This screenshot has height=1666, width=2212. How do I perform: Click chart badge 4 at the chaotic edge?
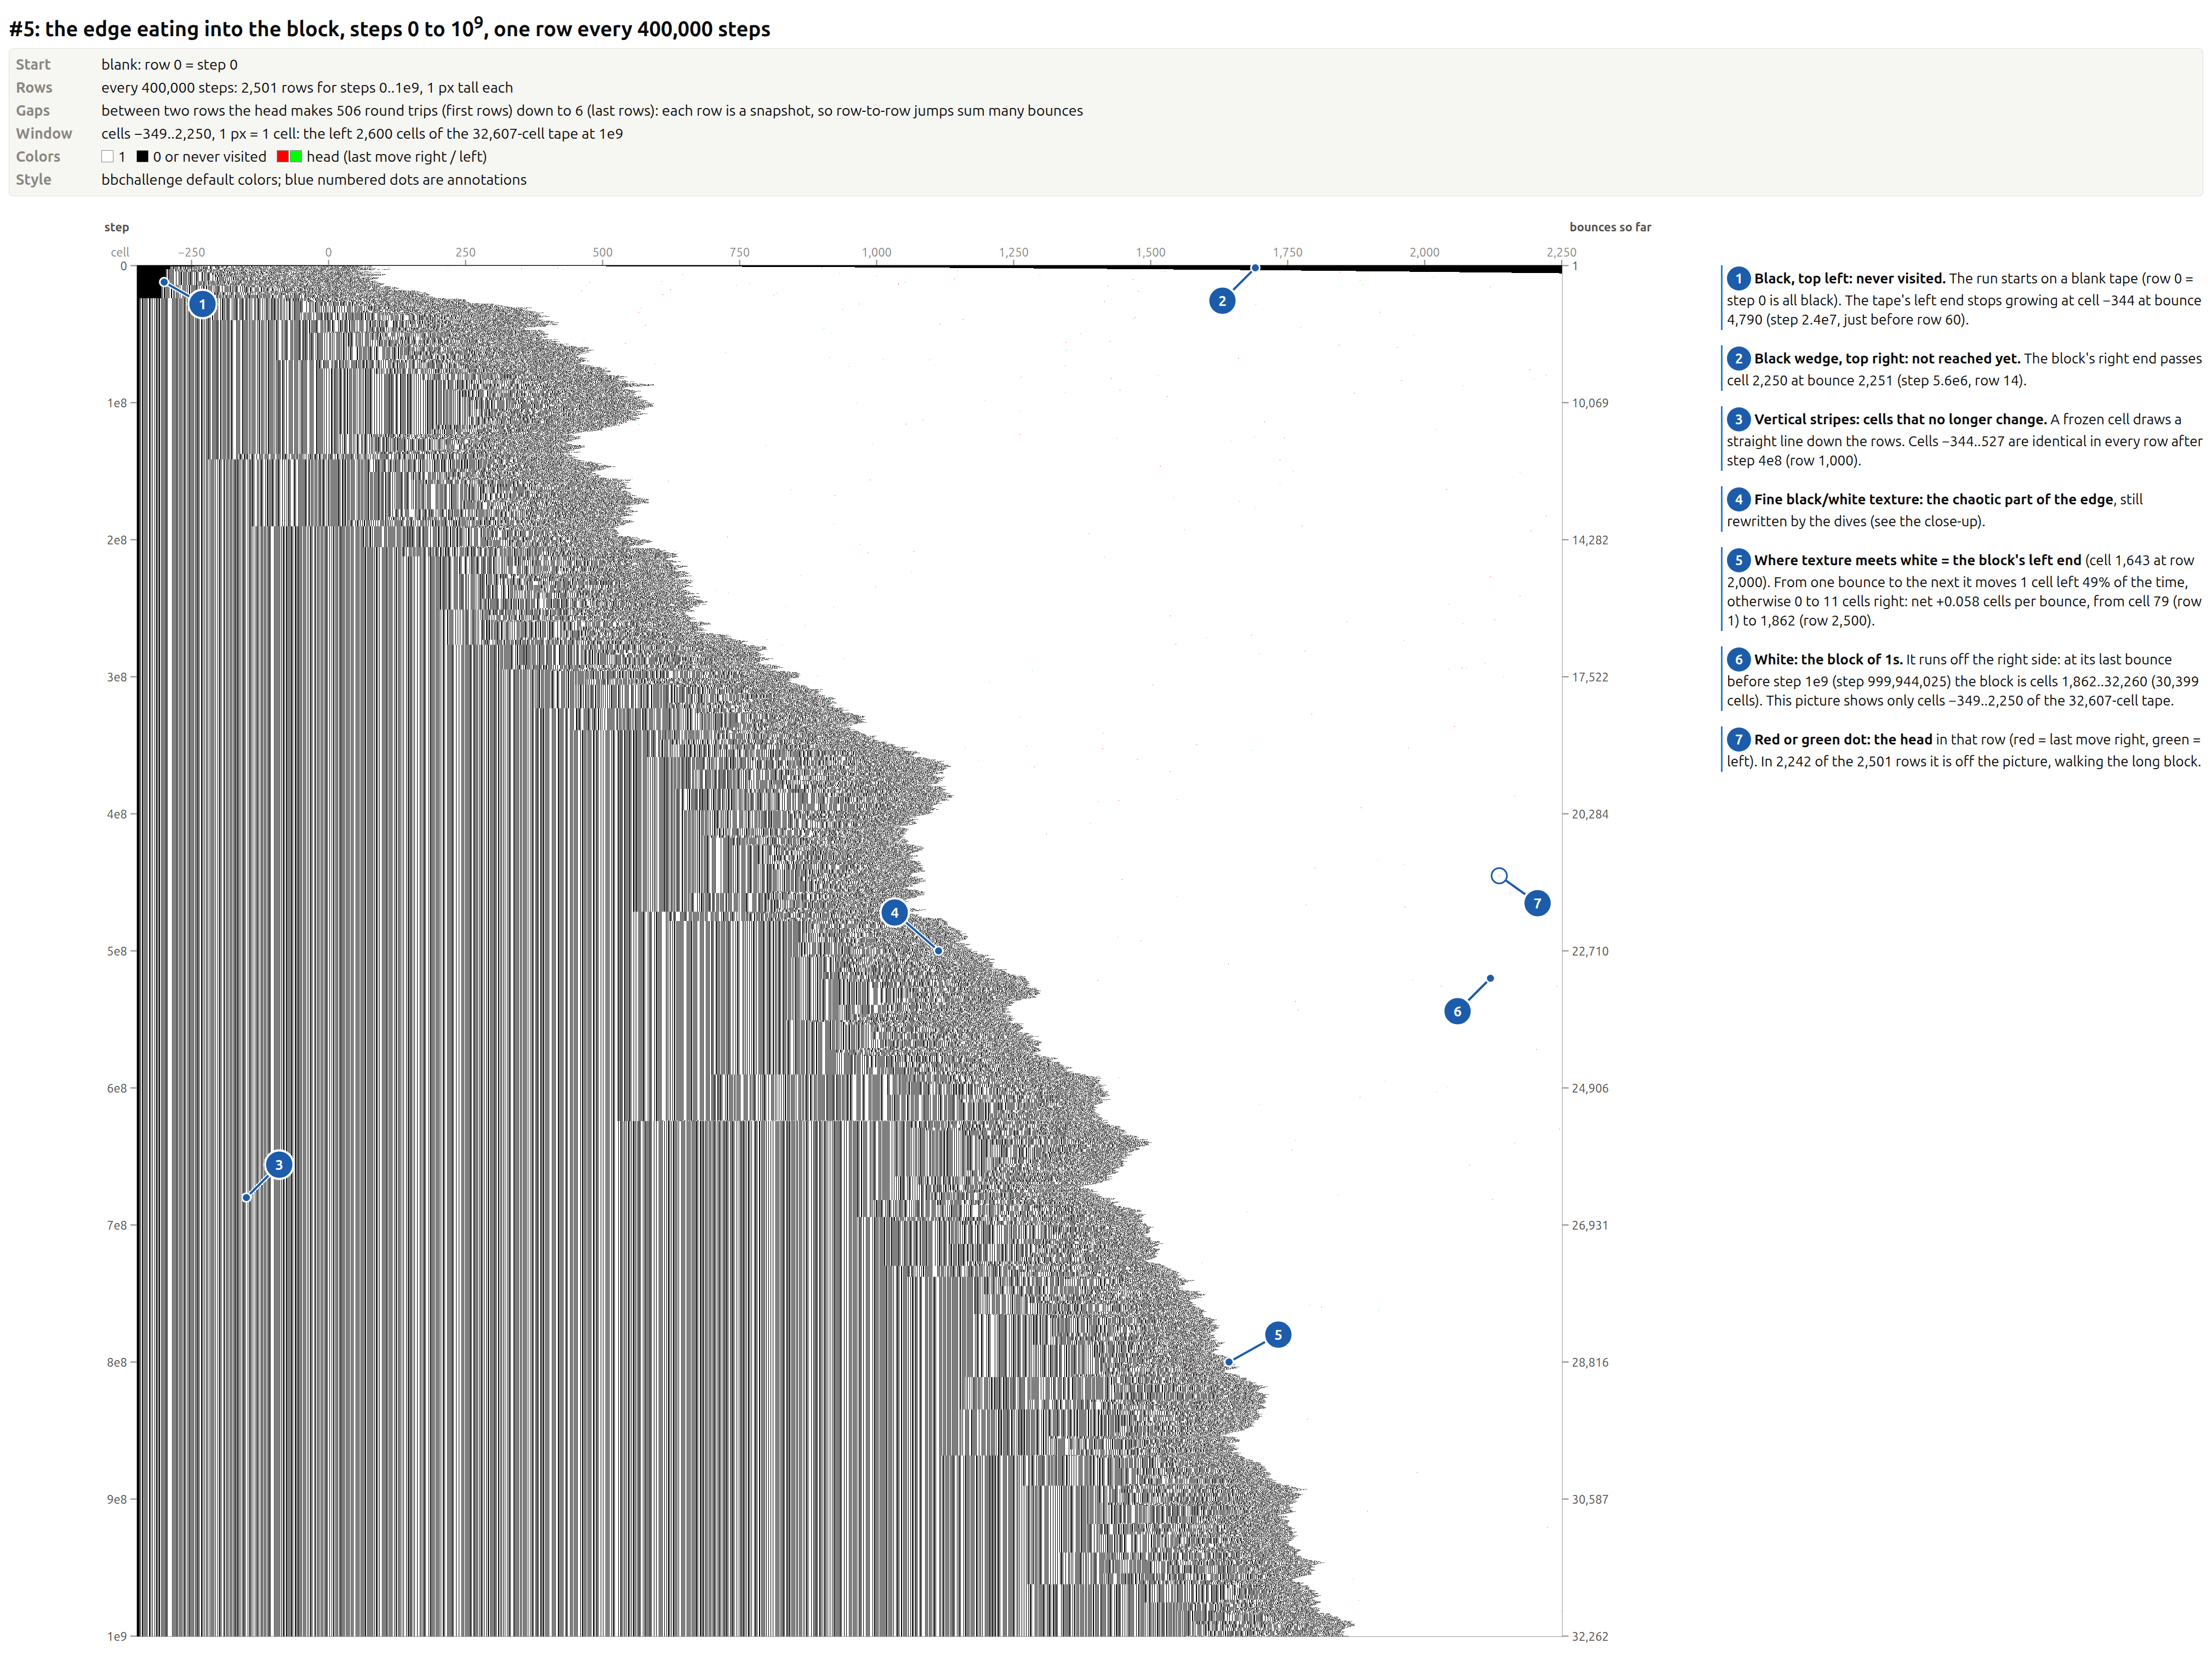[895, 913]
